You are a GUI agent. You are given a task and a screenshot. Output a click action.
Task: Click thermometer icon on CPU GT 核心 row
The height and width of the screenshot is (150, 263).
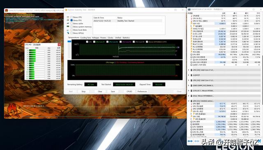coord(191,21)
